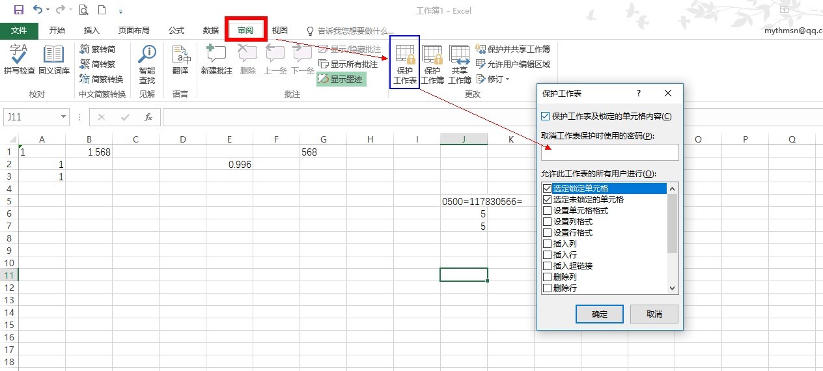Switch to the 页面布局 tab
Screen dimensions: 823x371
(133, 31)
